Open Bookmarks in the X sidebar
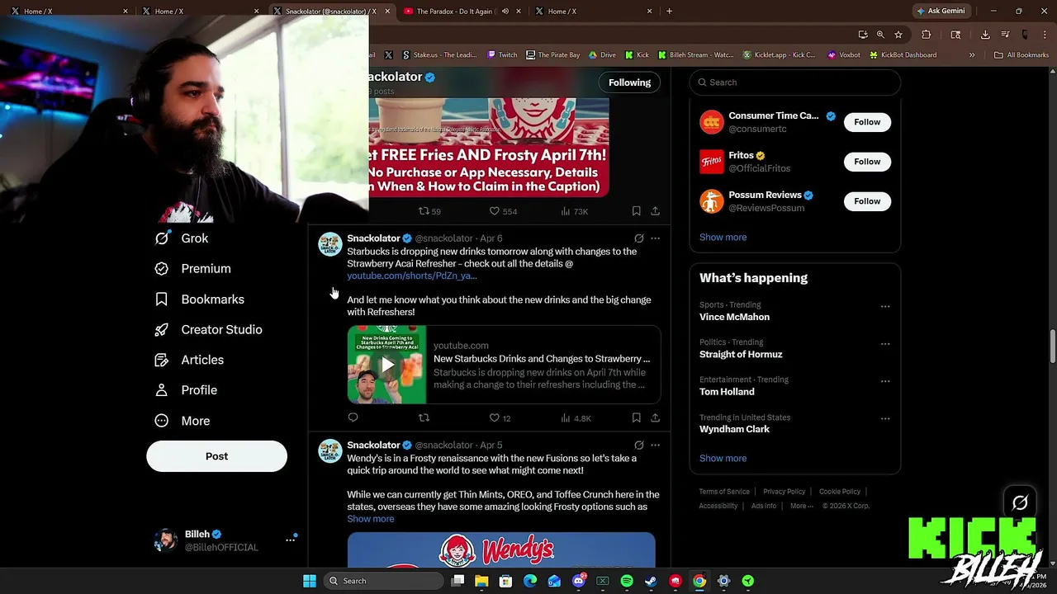Viewport: 1057px width, 594px height. (x=199, y=299)
